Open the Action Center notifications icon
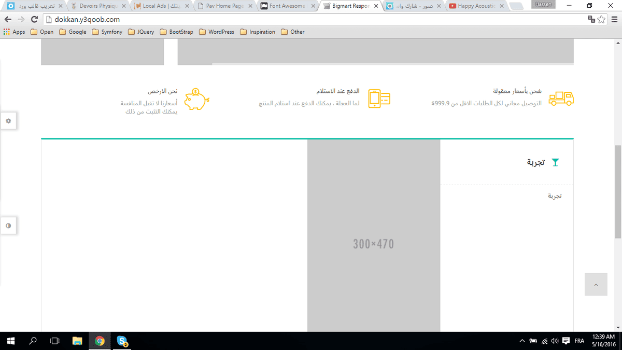 tap(566, 341)
